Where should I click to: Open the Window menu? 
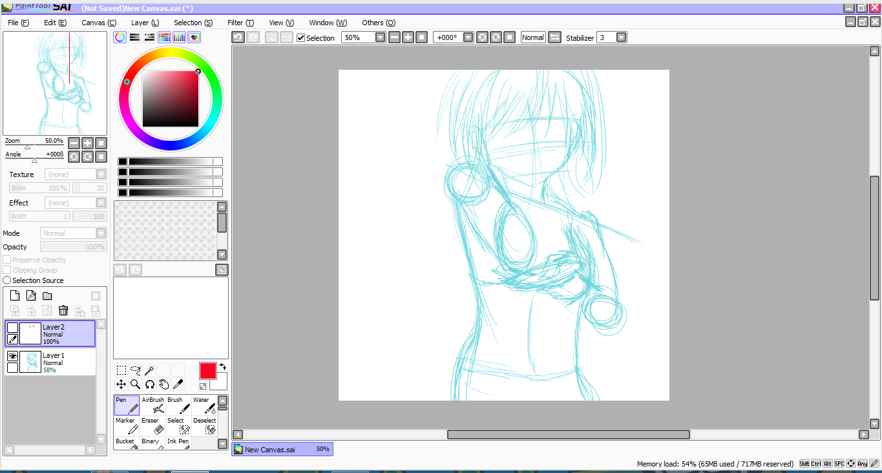point(328,23)
